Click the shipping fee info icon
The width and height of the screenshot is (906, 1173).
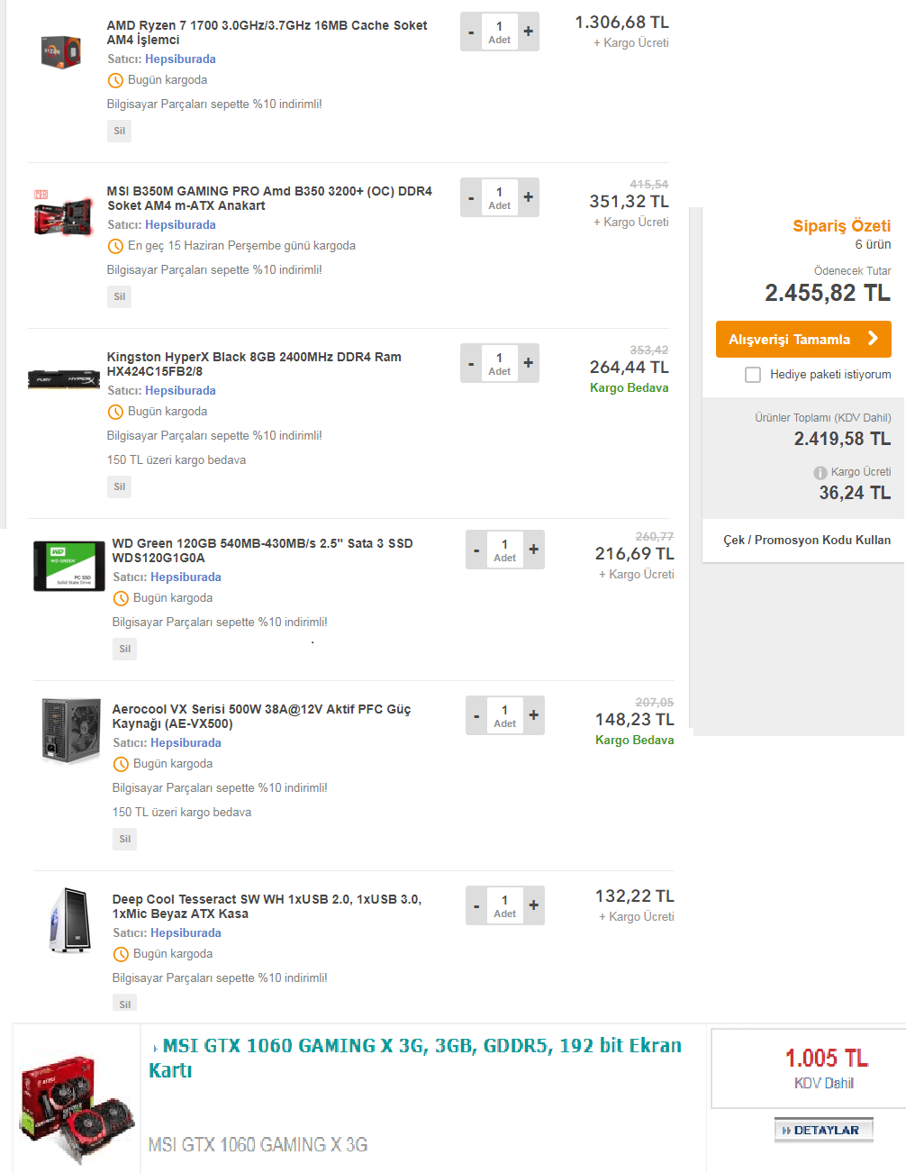point(820,473)
